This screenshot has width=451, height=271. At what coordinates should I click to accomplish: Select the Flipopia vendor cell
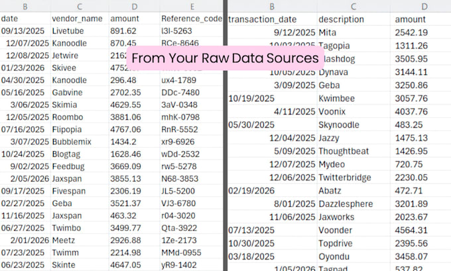pyautogui.click(x=80, y=130)
